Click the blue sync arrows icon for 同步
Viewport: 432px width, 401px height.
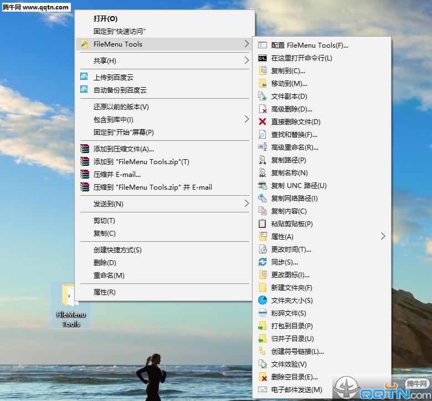(x=263, y=262)
